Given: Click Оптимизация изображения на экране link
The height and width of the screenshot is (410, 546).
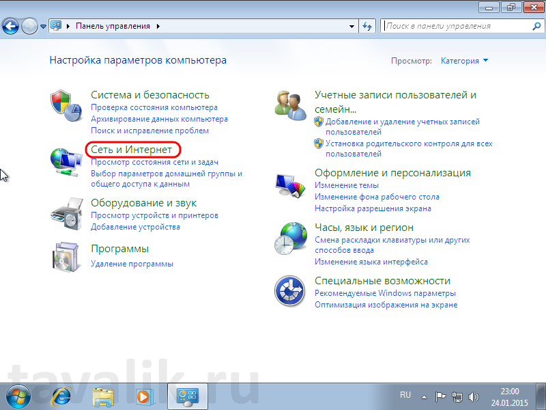Looking at the screenshot, I should coord(386,305).
